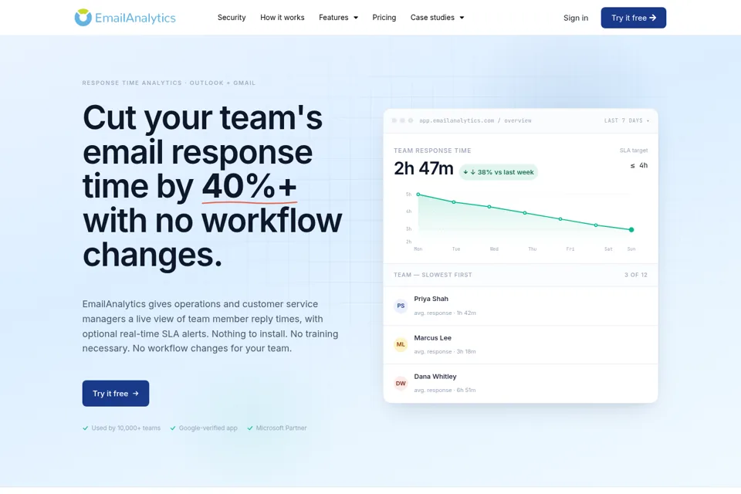The width and height of the screenshot is (741, 494).
Task: Open the Pricing page
Action: pos(384,18)
